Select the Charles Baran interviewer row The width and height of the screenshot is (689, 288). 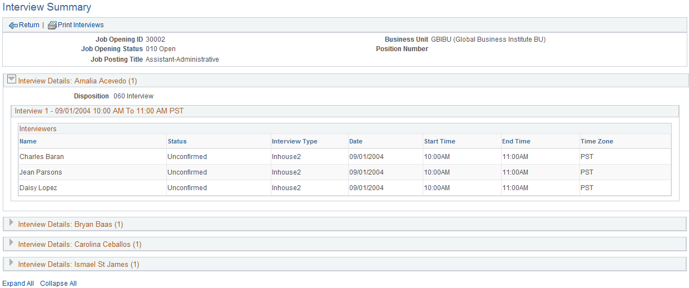click(x=345, y=157)
